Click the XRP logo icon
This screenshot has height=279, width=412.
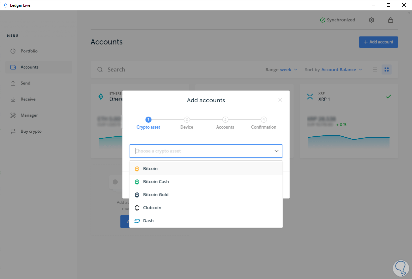(310, 97)
